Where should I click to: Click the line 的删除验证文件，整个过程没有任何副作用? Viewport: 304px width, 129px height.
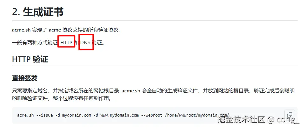coord(62,98)
